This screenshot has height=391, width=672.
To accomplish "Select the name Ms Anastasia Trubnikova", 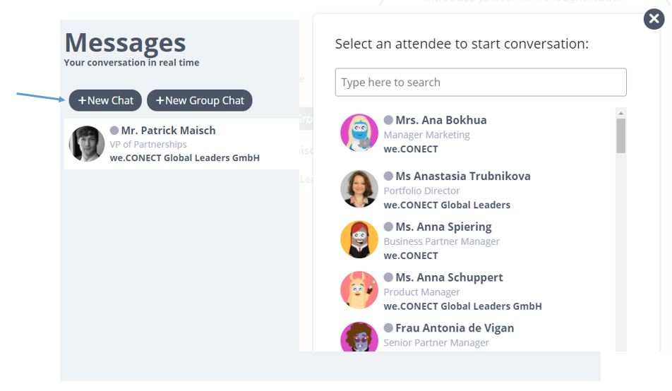I will pos(463,176).
